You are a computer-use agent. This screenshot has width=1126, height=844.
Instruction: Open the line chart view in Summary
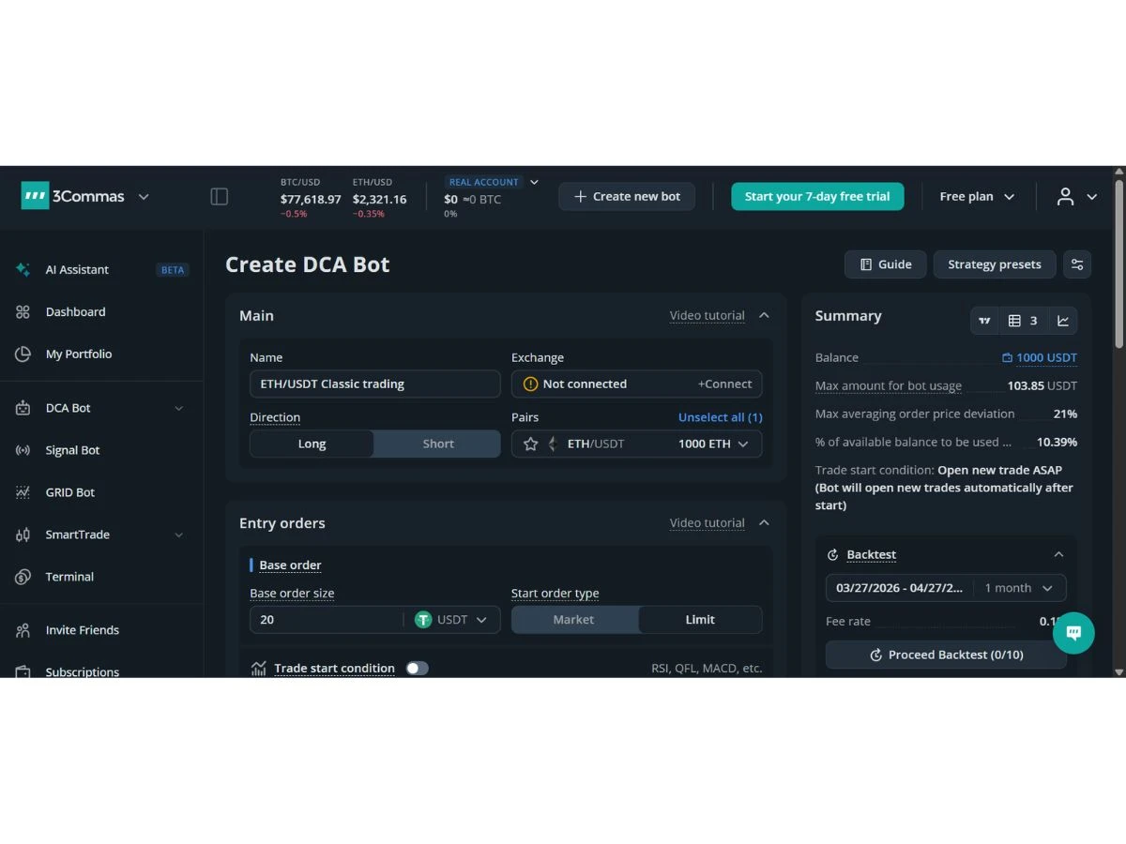[1063, 321]
